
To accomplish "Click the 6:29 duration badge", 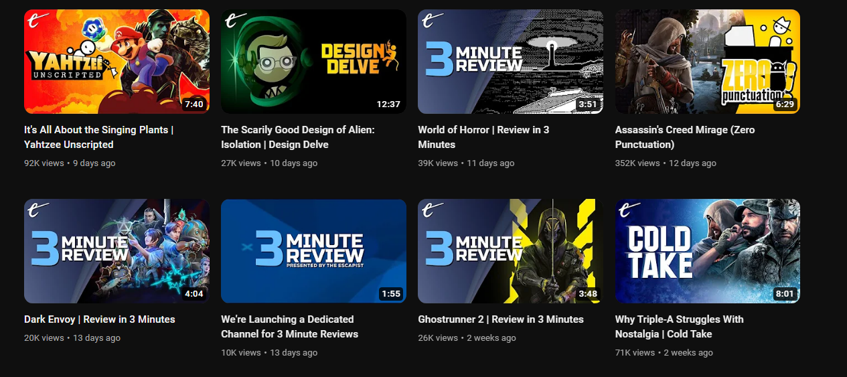I will 784,104.
